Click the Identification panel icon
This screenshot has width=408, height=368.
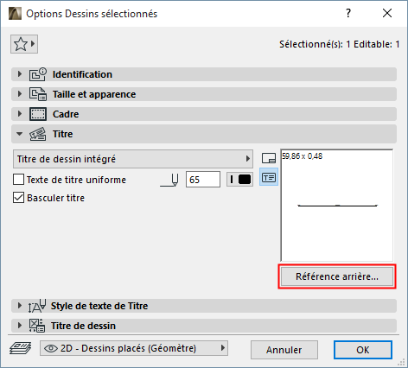pos(37,74)
